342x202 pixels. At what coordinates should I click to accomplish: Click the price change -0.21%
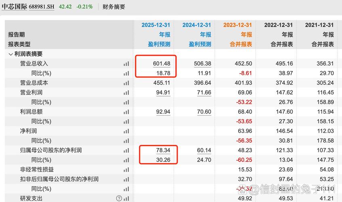[85, 7]
